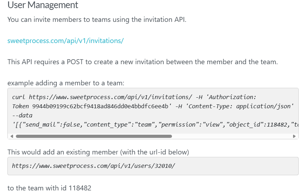Click the curl command line starting with 'curl https://www.sweetprocess.com'
This screenshot has height=195, width=304.
click(134, 97)
